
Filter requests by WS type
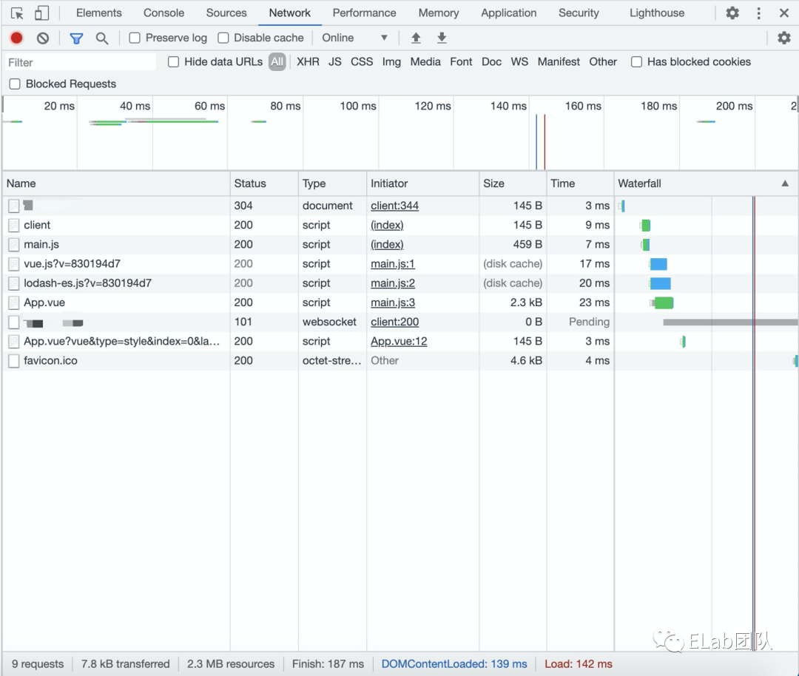click(519, 61)
